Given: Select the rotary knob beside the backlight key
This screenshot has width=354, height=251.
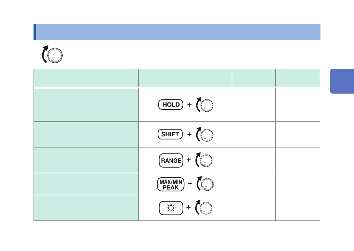Looking at the screenshot, I should coord(205,207).
